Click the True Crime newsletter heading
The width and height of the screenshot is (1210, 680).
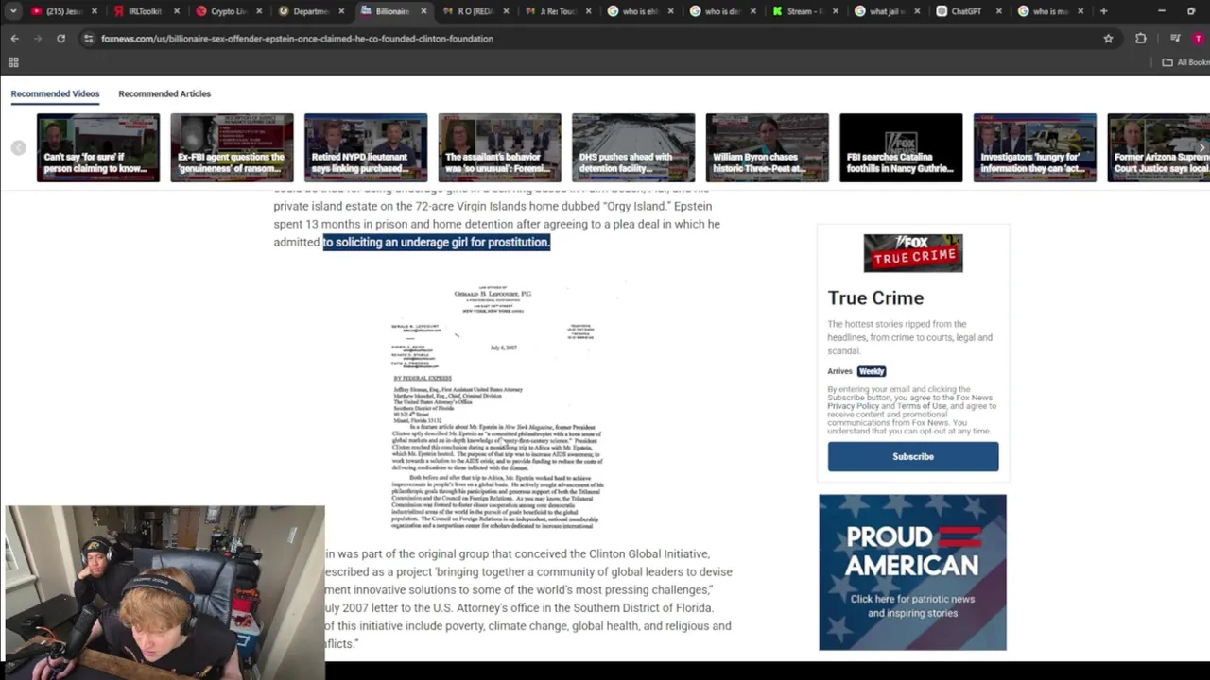tap(875, 297)
